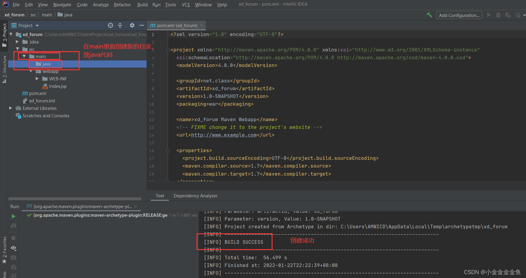Expand the .idea folder
This screenshot has height=278, width=526.
click(17, 42)
